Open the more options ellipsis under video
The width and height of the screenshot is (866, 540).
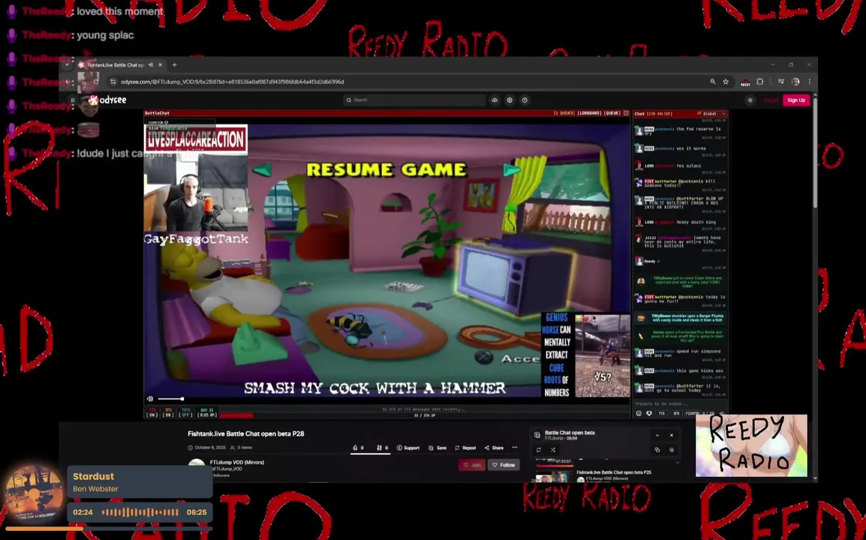pyautogui.click(x=514, y=448)
